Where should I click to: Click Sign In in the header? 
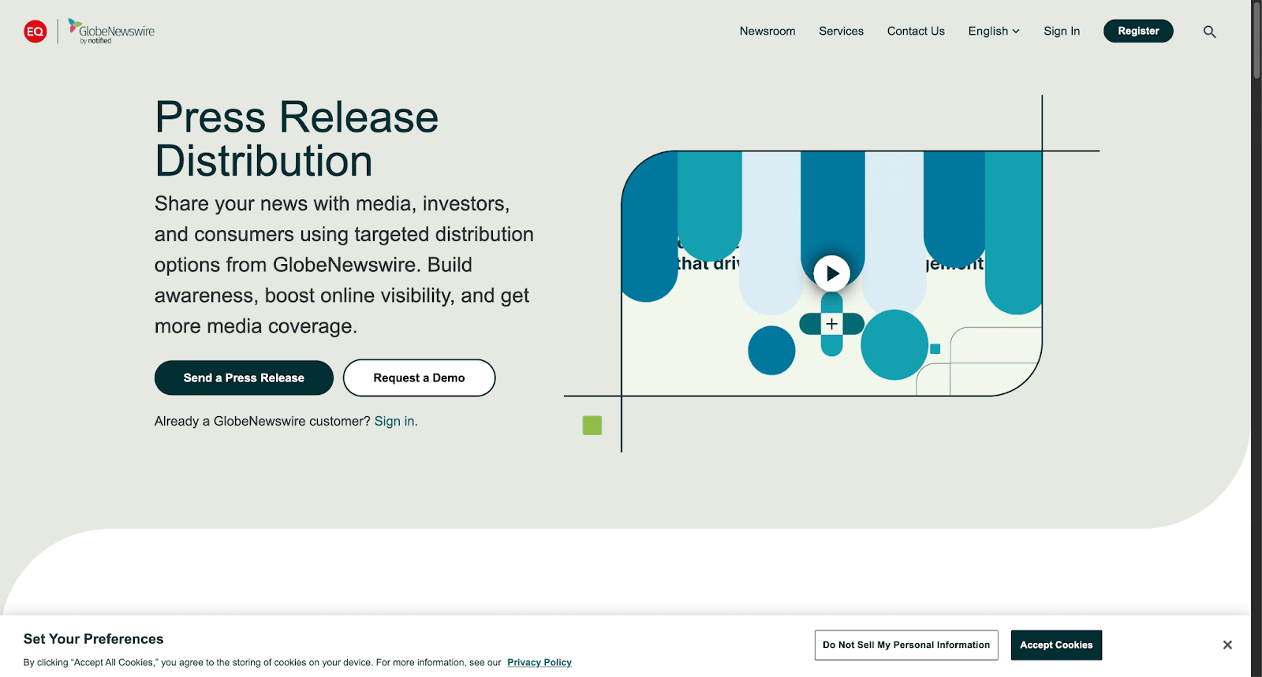tap(1062, 32)
